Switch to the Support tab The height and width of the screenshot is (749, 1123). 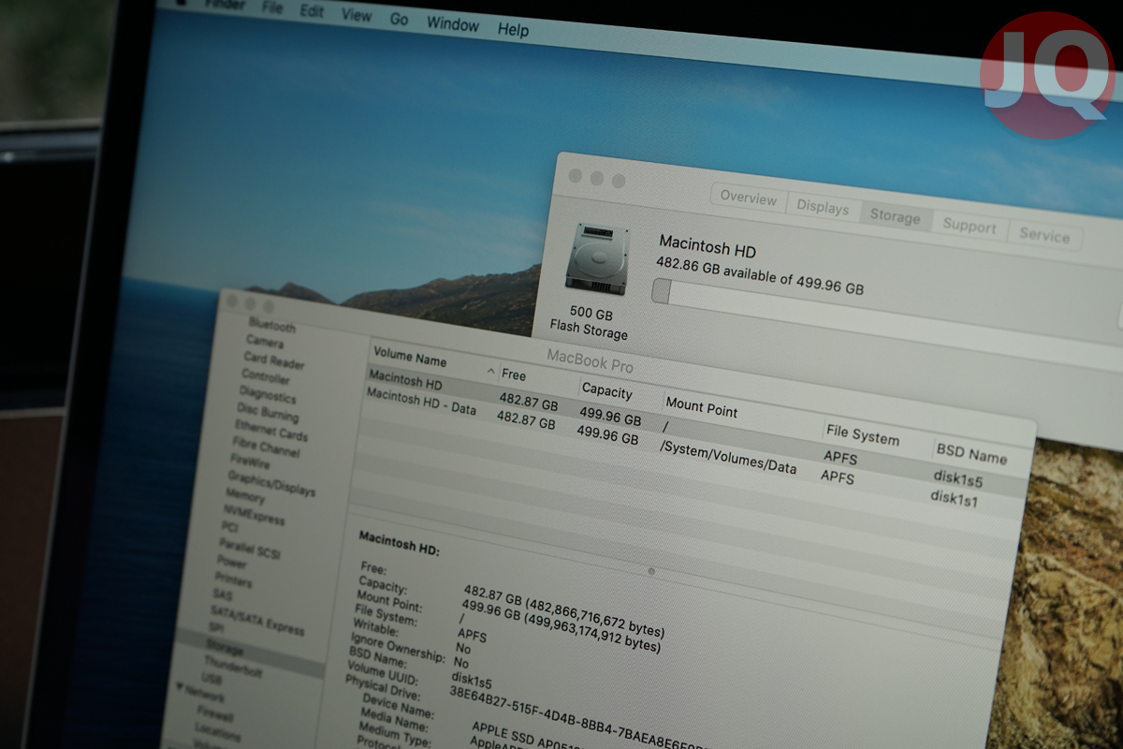pos(970,225)
